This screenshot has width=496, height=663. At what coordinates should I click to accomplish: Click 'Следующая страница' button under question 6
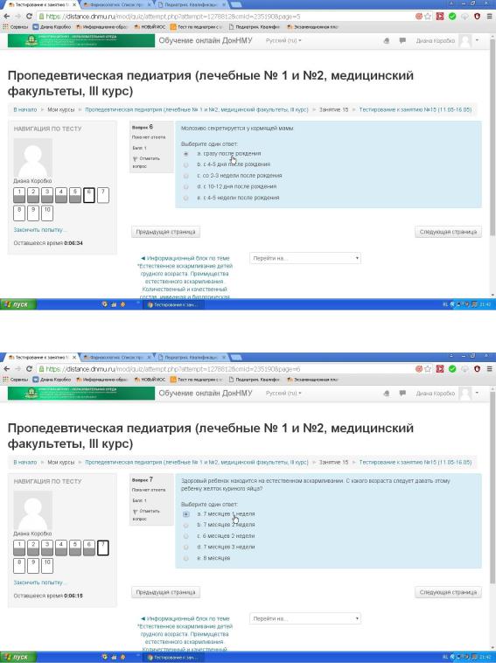(x=448, y=232)
